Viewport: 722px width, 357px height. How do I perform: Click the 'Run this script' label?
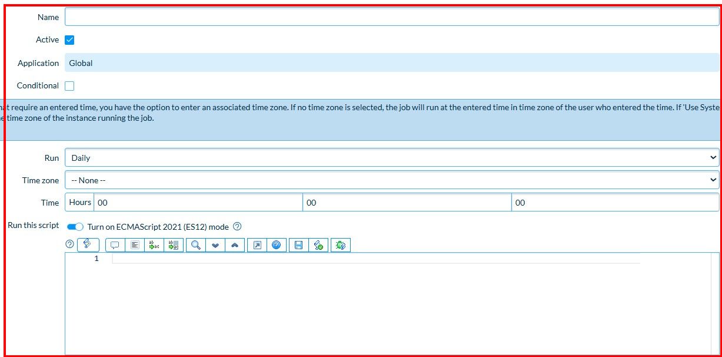34,226
